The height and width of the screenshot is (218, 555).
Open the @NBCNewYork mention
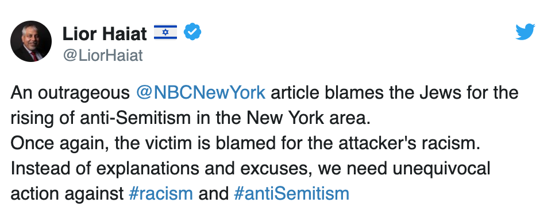click(201, 93)
